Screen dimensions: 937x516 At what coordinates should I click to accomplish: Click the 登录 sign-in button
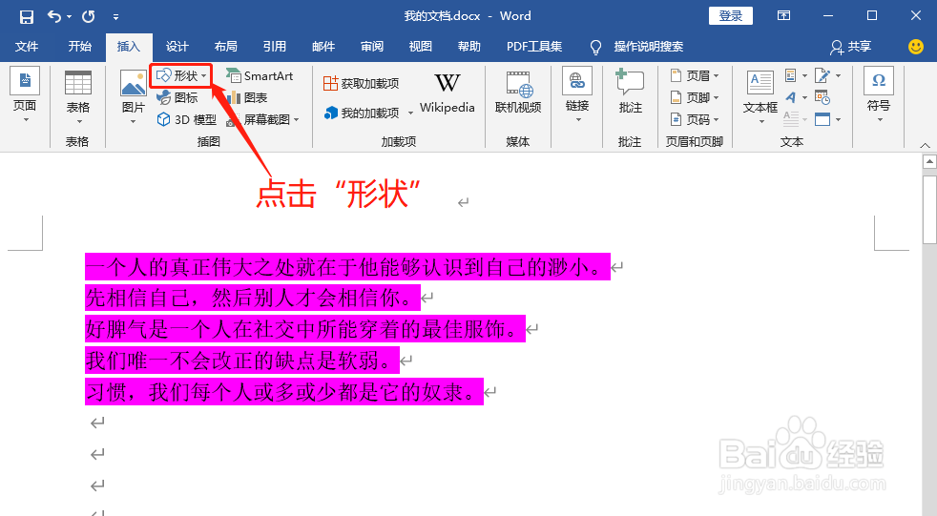730,16
